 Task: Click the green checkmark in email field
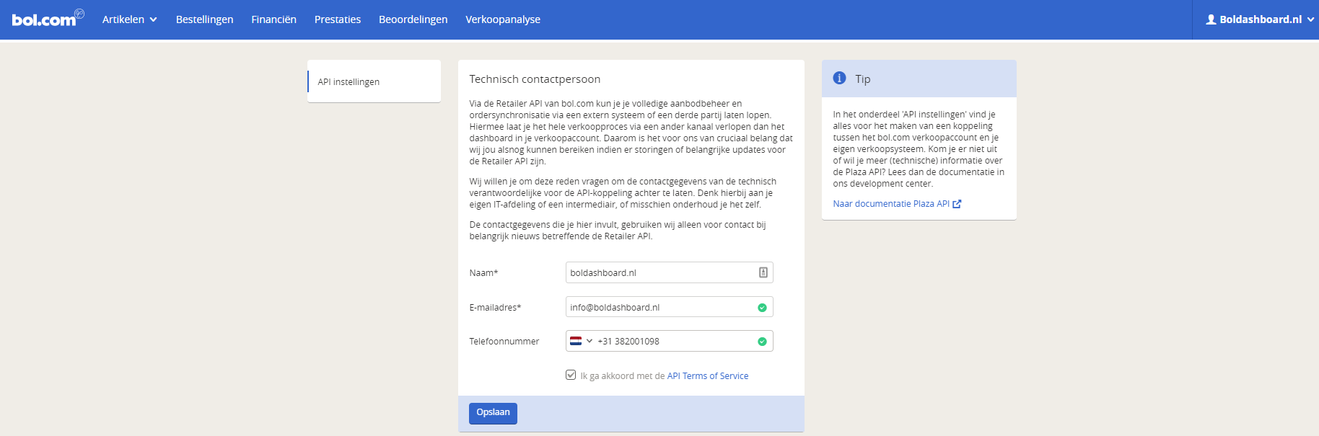[x=762, y=308]
